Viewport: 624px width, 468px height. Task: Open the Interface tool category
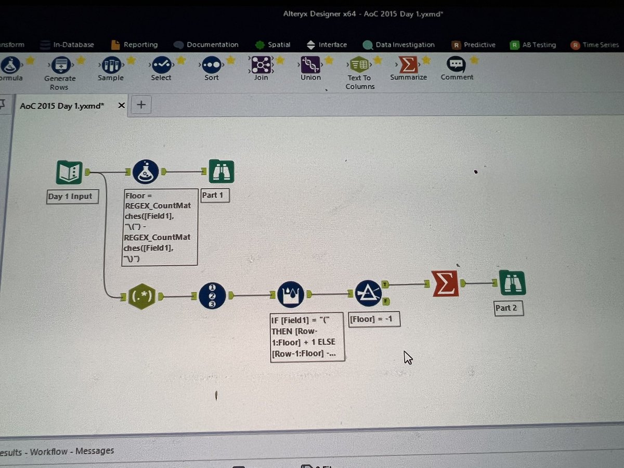(327, 45)
